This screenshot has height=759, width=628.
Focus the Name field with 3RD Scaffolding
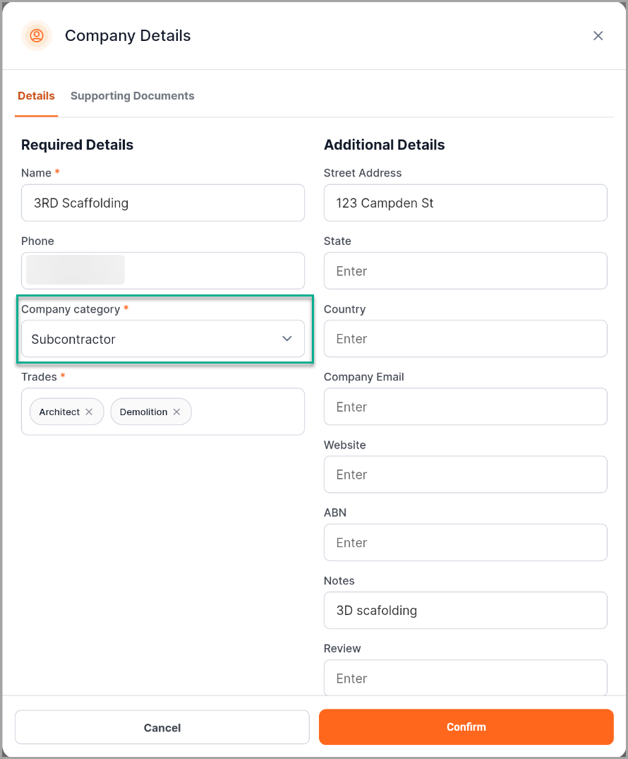(x=162, y=203)
